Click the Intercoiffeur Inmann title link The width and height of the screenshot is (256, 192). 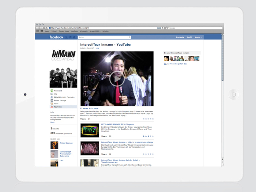[97, 45]
